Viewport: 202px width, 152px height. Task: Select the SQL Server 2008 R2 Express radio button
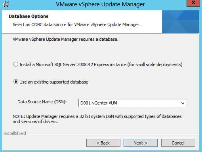tap(16, 65)
